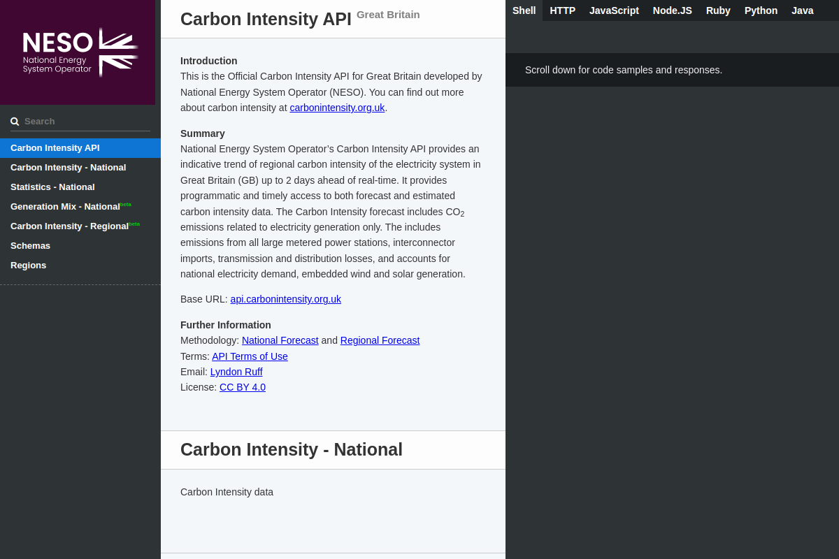This screenshot has width=839, height=559.
Task: Click the search magnifier icon
Action: tap(15, 122)
